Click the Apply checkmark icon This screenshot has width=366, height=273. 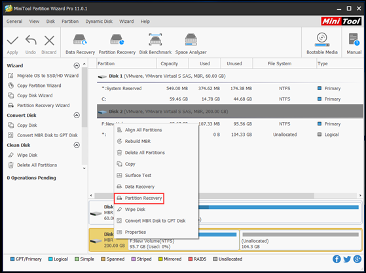12,40
